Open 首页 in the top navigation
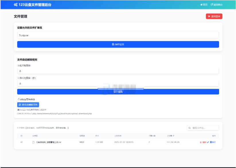This screenshot has width=236, height=168. [205, 5]
